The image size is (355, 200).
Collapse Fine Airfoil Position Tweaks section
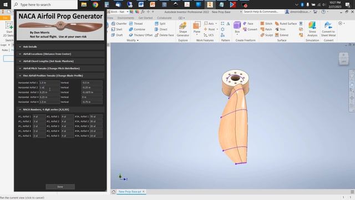click(60, 76)
